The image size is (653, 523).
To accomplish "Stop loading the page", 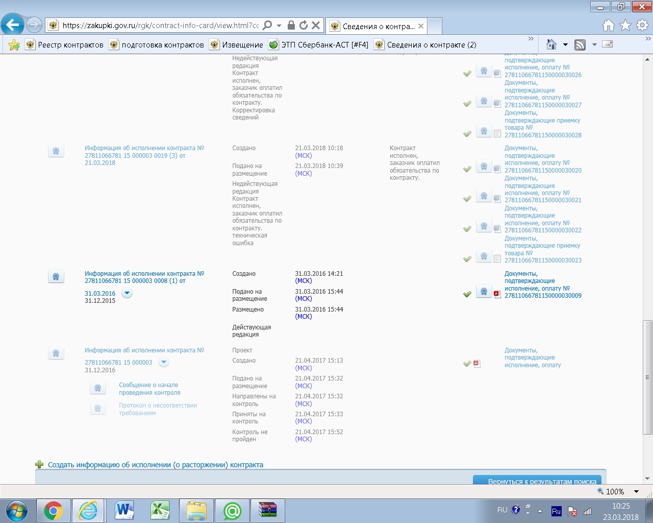I will click(316, 25).
